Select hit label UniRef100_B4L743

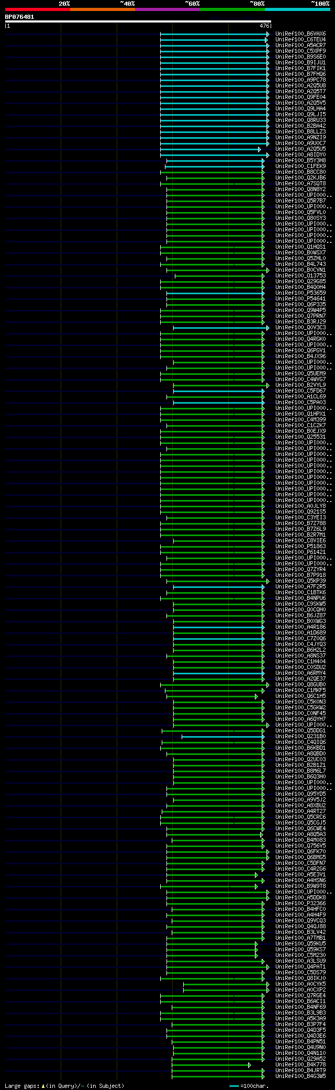coord(300,264)
